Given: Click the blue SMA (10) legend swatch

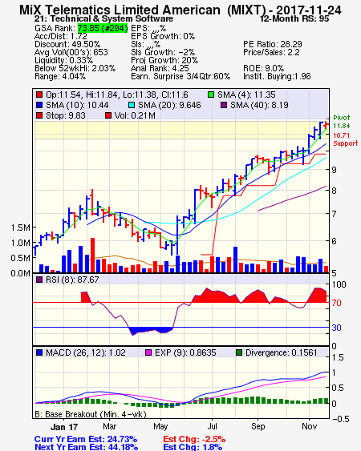Looking at the screenshot, I should point(39,105).
